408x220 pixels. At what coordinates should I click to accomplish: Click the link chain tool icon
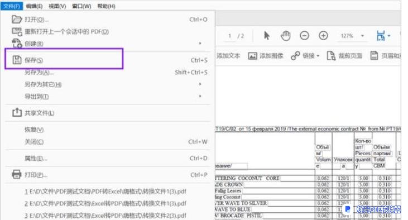295,56
